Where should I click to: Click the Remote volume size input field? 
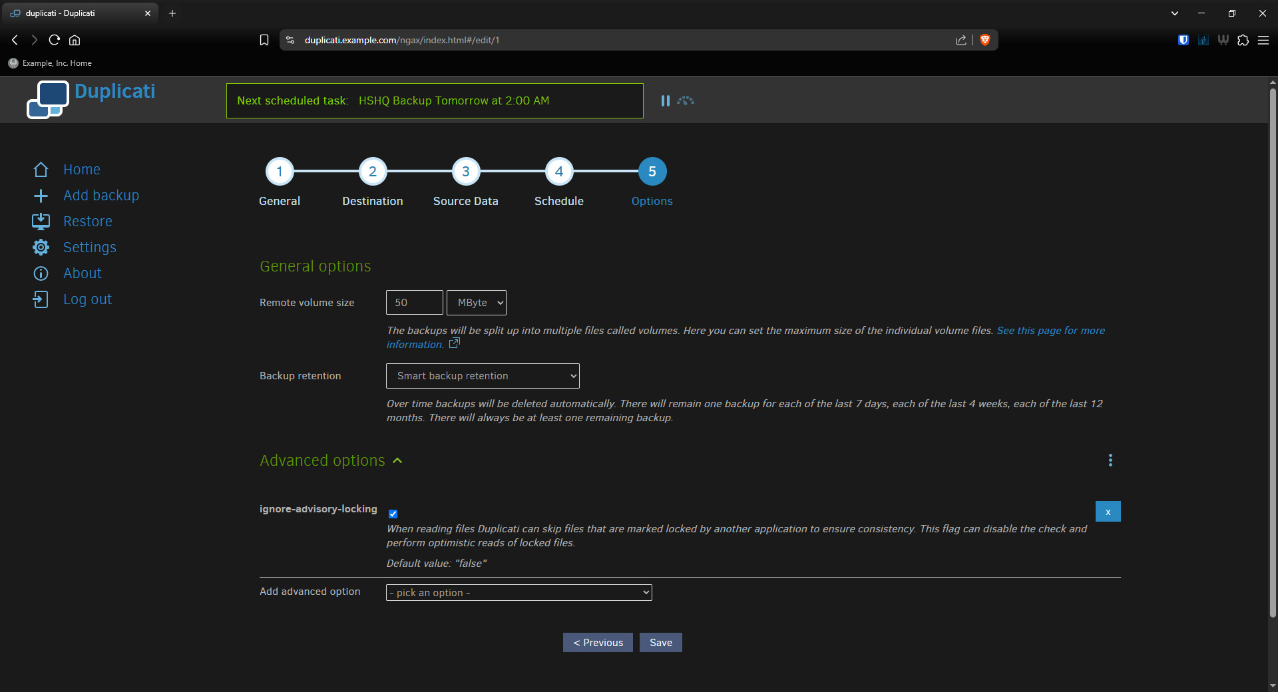[x=414, y=303]
